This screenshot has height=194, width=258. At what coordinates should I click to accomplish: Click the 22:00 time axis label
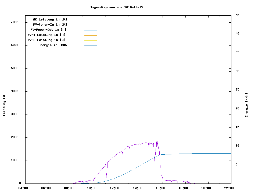click(229, 188)
